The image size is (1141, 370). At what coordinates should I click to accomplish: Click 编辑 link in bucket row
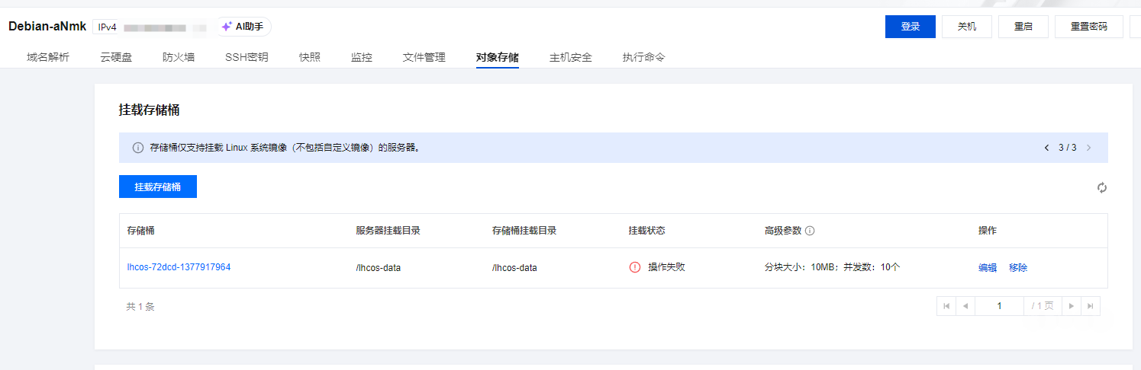988,268
